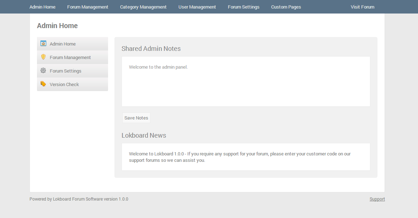Click the Lokboard News heading
418x218 pixels.
144,135
